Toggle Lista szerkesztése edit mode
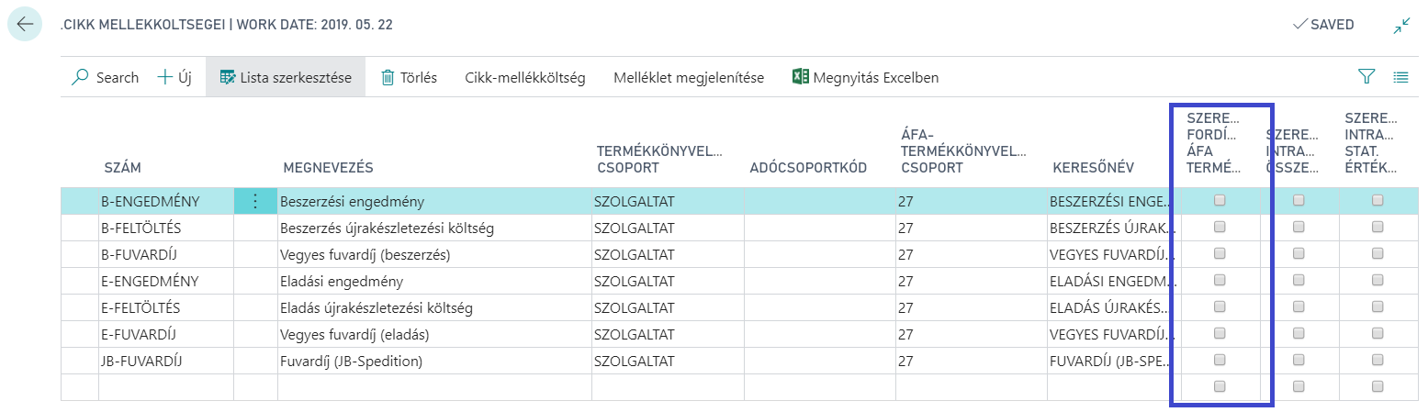1428x412 pixels. pyautogui.click(x=286, y=78)
